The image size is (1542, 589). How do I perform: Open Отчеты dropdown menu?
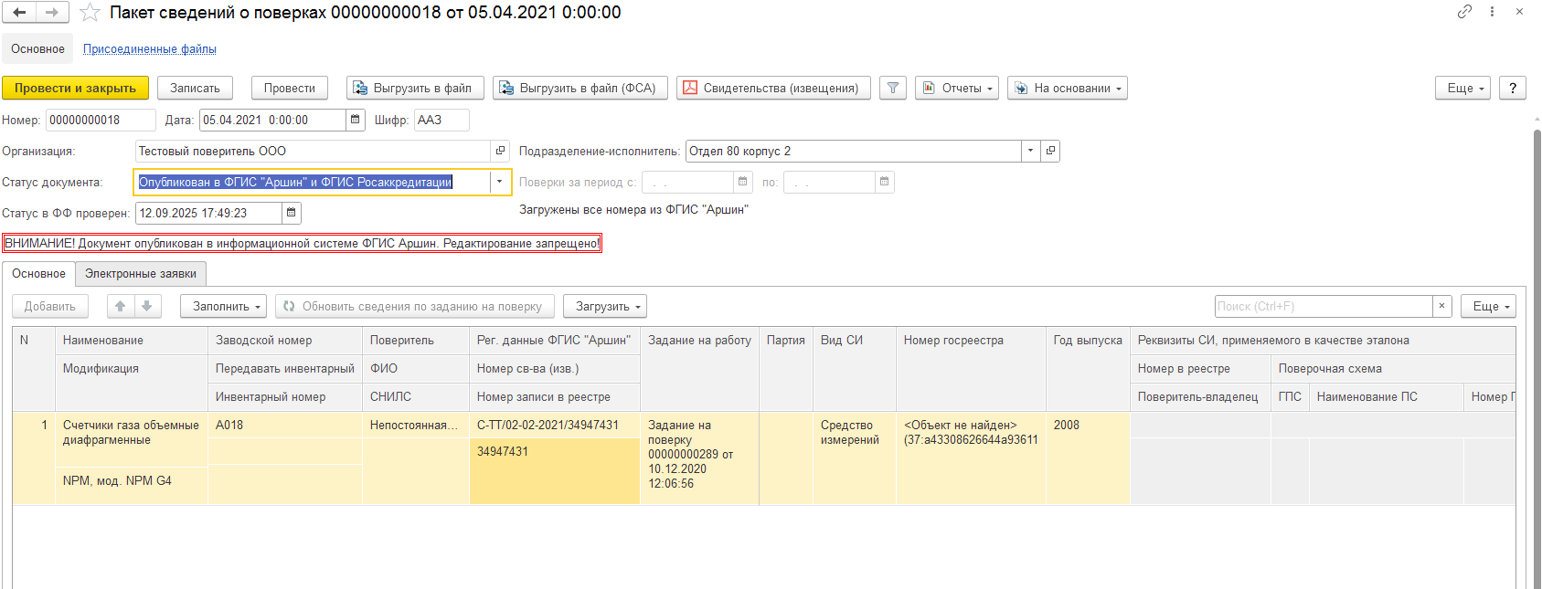957,89
